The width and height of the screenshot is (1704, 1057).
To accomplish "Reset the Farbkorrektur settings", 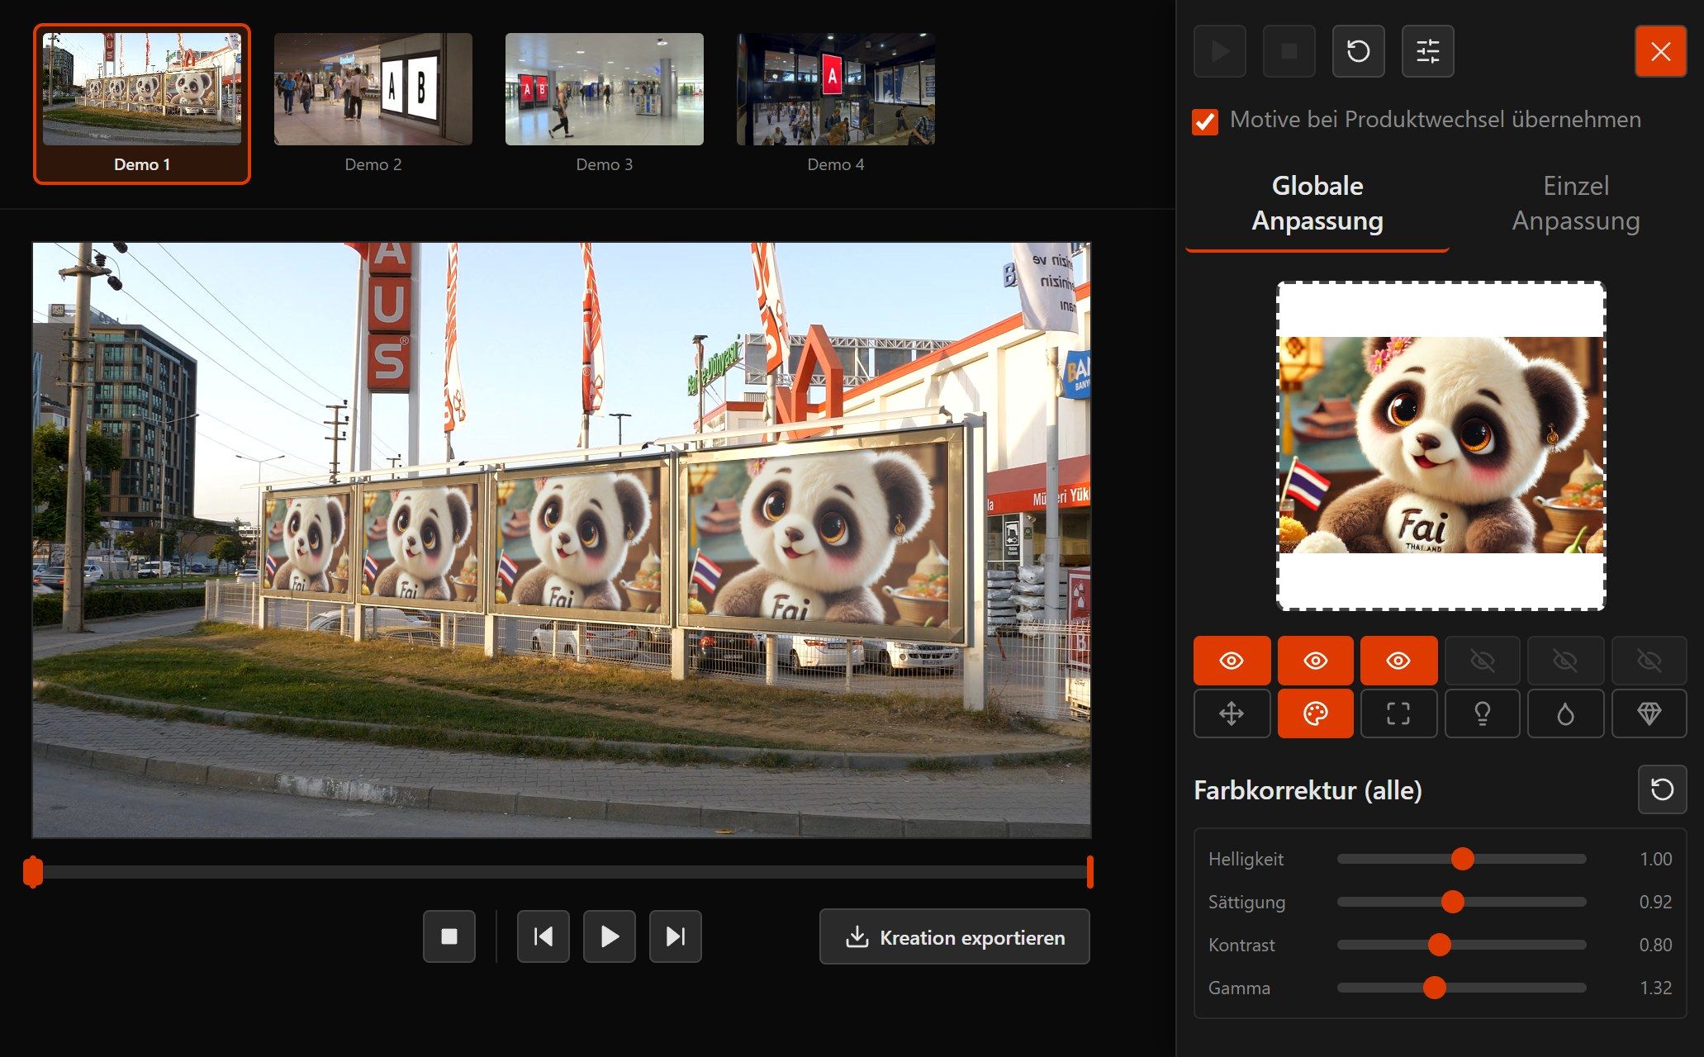I will [1662, 789].
